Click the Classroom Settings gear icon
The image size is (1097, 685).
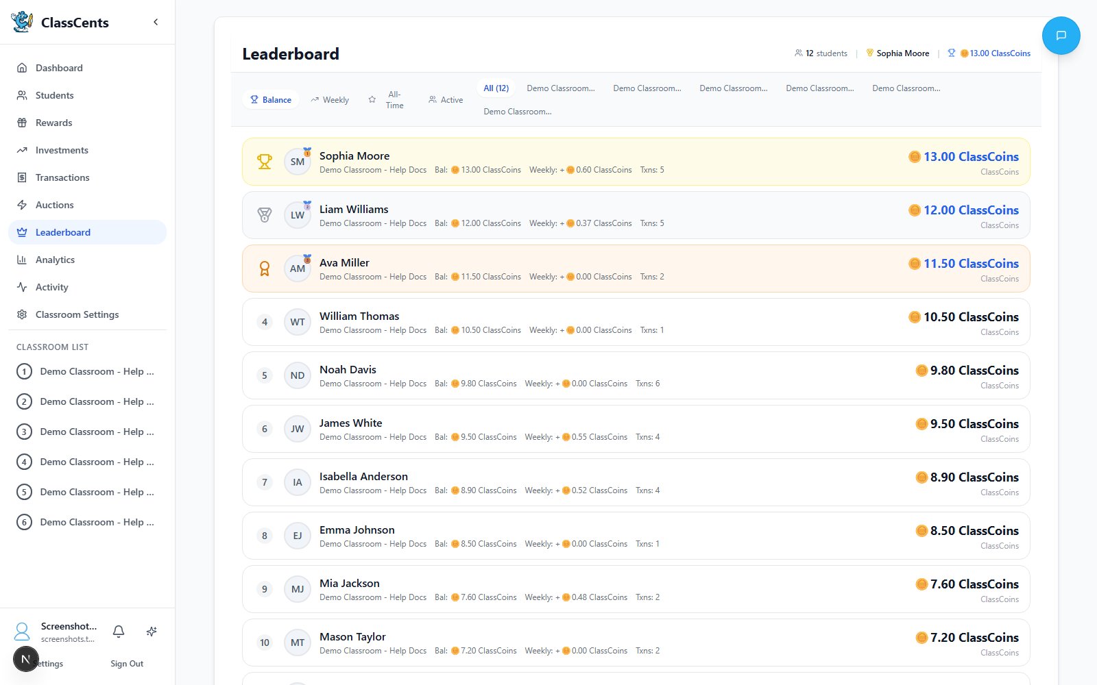click(22, 314)
